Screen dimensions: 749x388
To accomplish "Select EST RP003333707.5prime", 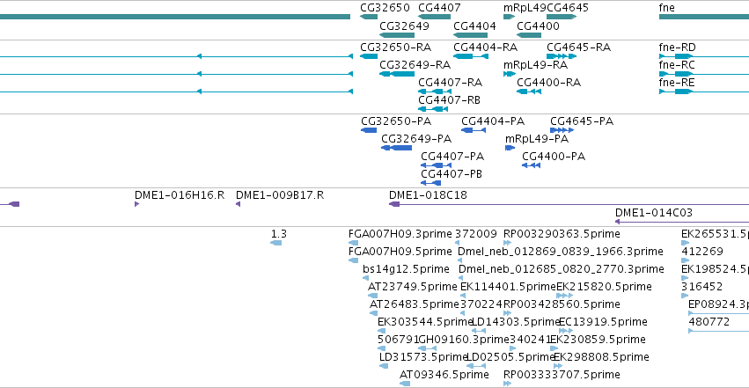I will tap(507, 384).
